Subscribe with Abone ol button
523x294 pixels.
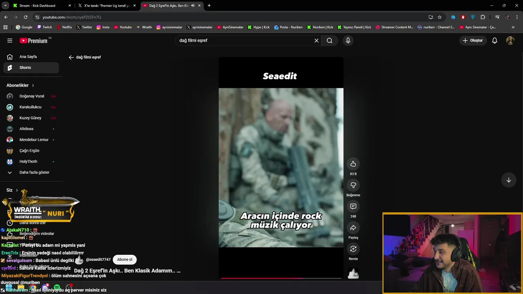click(x=125, y=260)
